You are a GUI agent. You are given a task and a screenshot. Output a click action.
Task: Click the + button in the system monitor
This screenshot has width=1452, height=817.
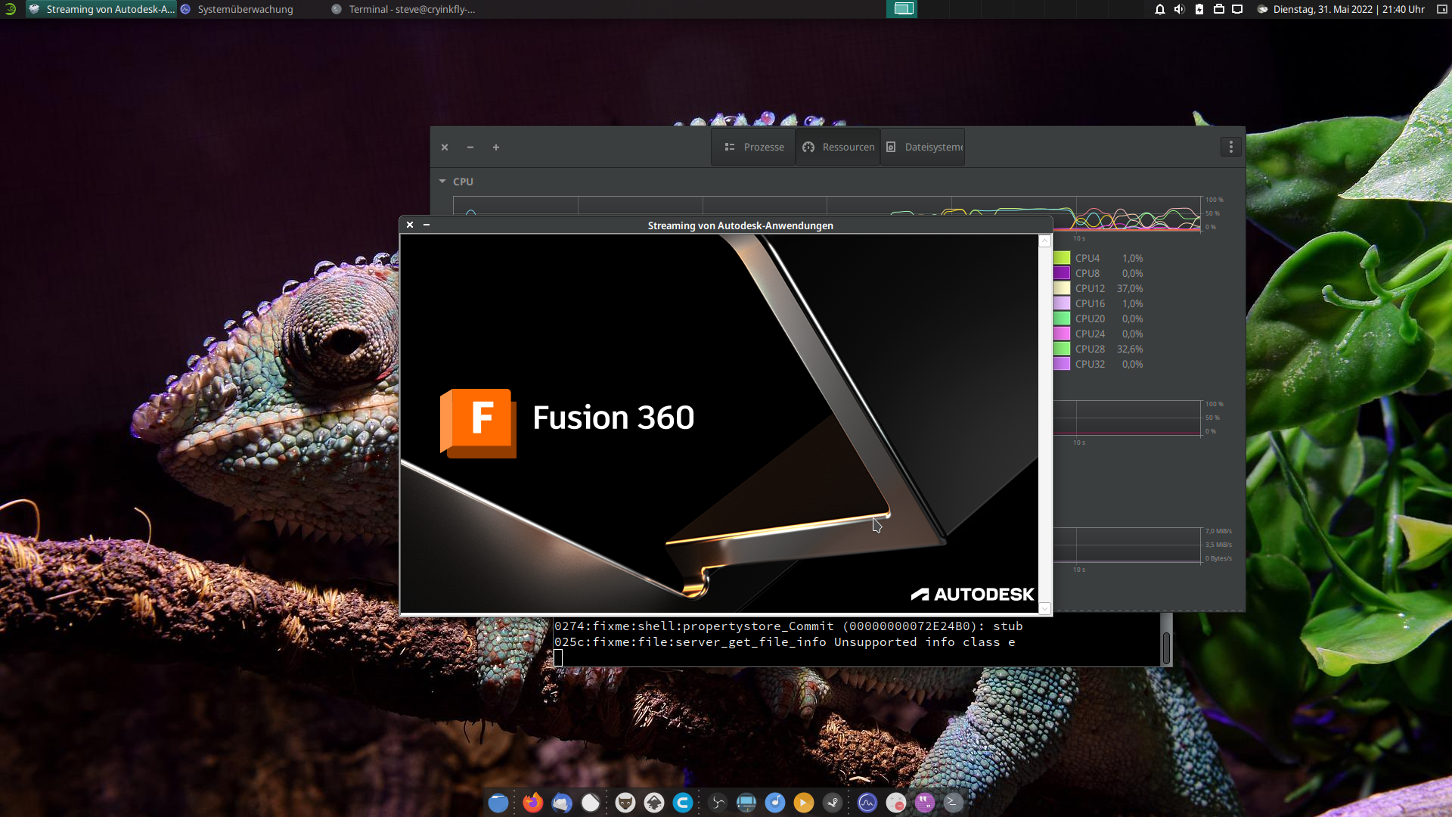(x=496, y=147)
